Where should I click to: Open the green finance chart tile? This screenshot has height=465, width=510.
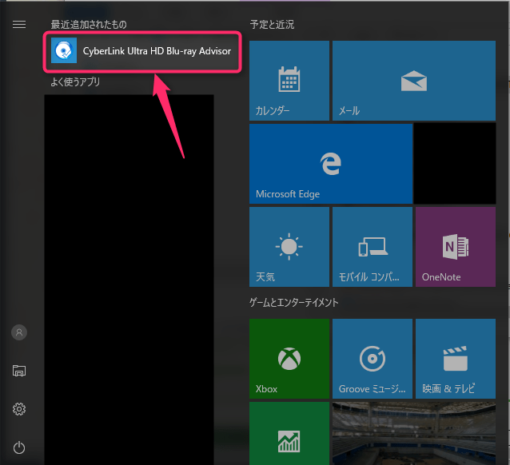click(x=289, y=434)
